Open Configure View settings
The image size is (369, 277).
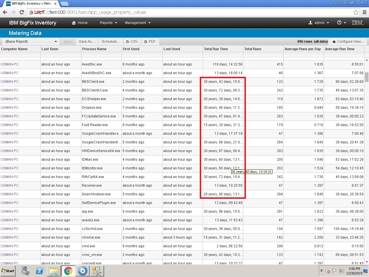pos(348,42)
